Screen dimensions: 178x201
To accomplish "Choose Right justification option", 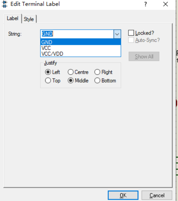I will pyautogui.click(x=97, y=72).
